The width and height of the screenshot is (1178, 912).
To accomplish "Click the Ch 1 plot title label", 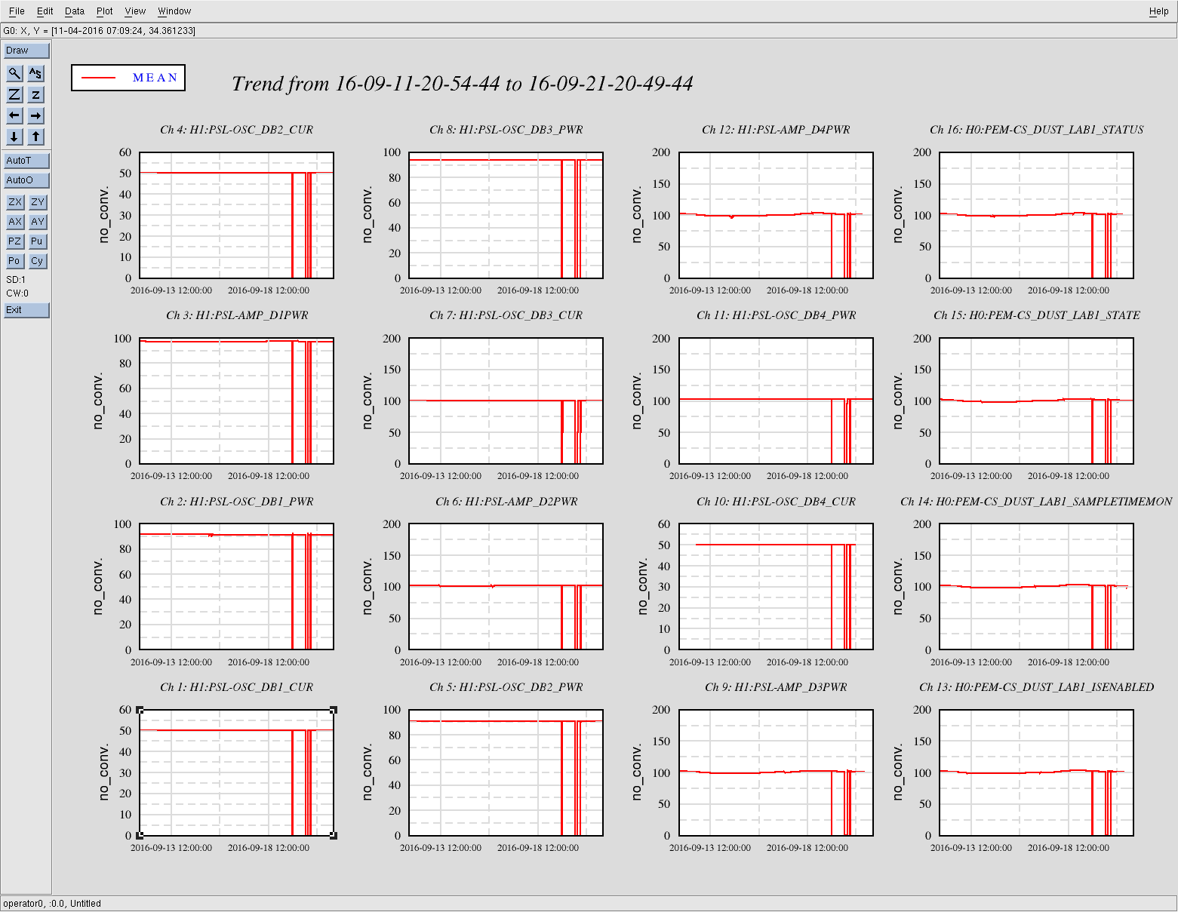I will 236,687.
